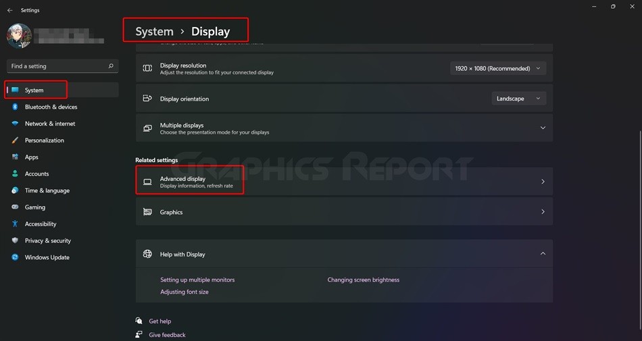Viewport: 642px width, 341px height.
Task: Minimize the Settings window
Action: coord(594,7)
